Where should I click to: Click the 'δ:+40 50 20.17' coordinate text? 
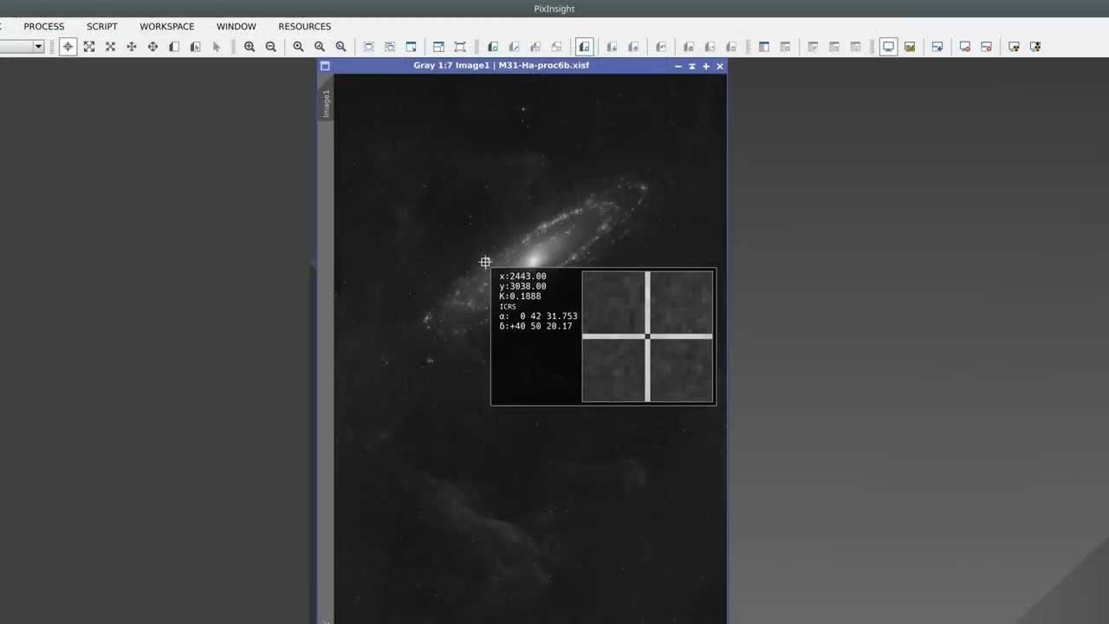(x=535, y=326)
